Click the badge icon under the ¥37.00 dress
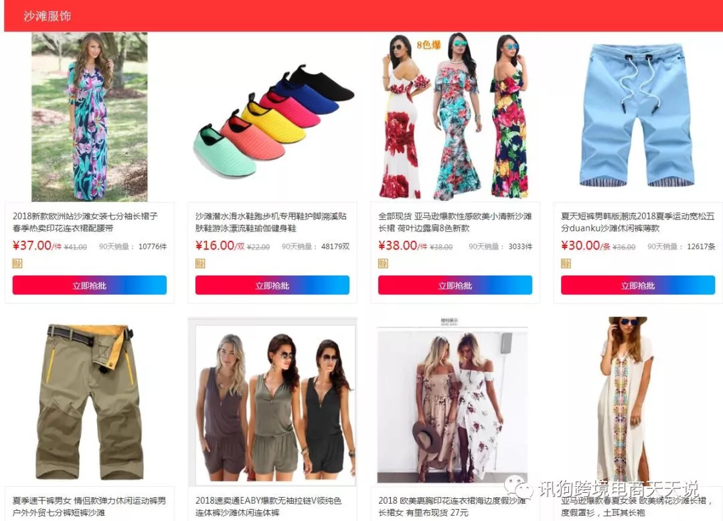 pyautogui.click(x=17, y=264)
